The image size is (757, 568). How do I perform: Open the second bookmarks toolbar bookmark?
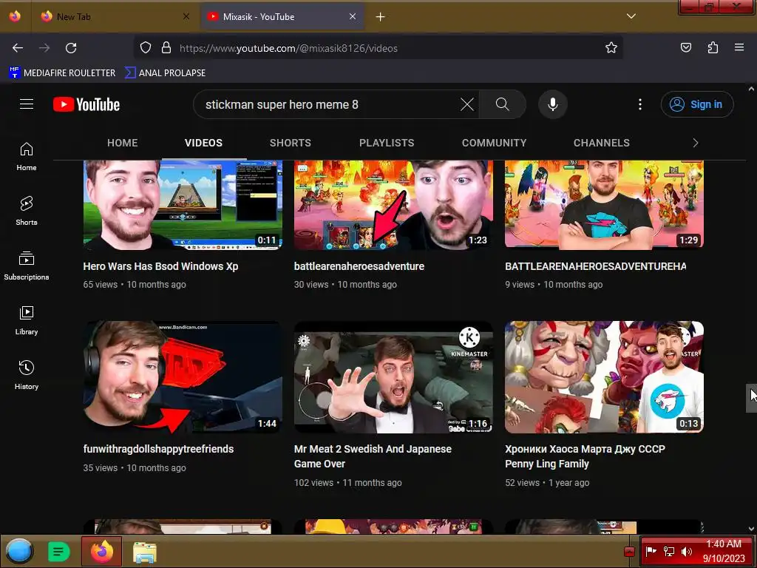click(165, 73)
